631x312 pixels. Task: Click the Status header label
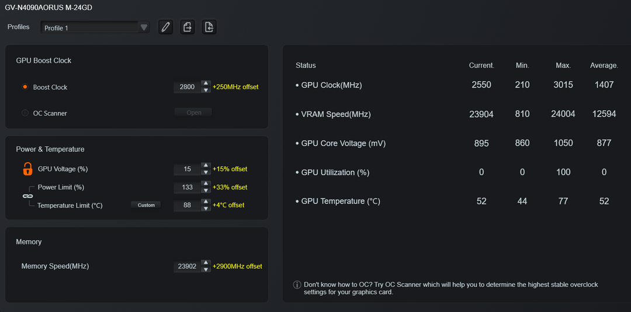click(x=306, y=65)
